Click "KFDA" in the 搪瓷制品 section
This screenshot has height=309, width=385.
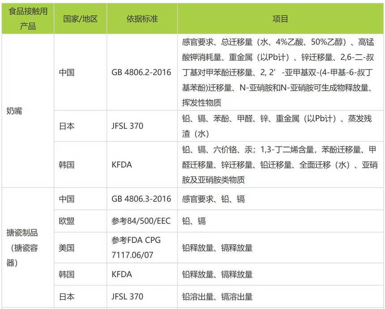coord(122,274)
